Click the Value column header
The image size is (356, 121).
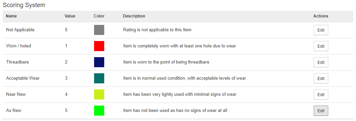pyautogui.click(x=70, y=16)
